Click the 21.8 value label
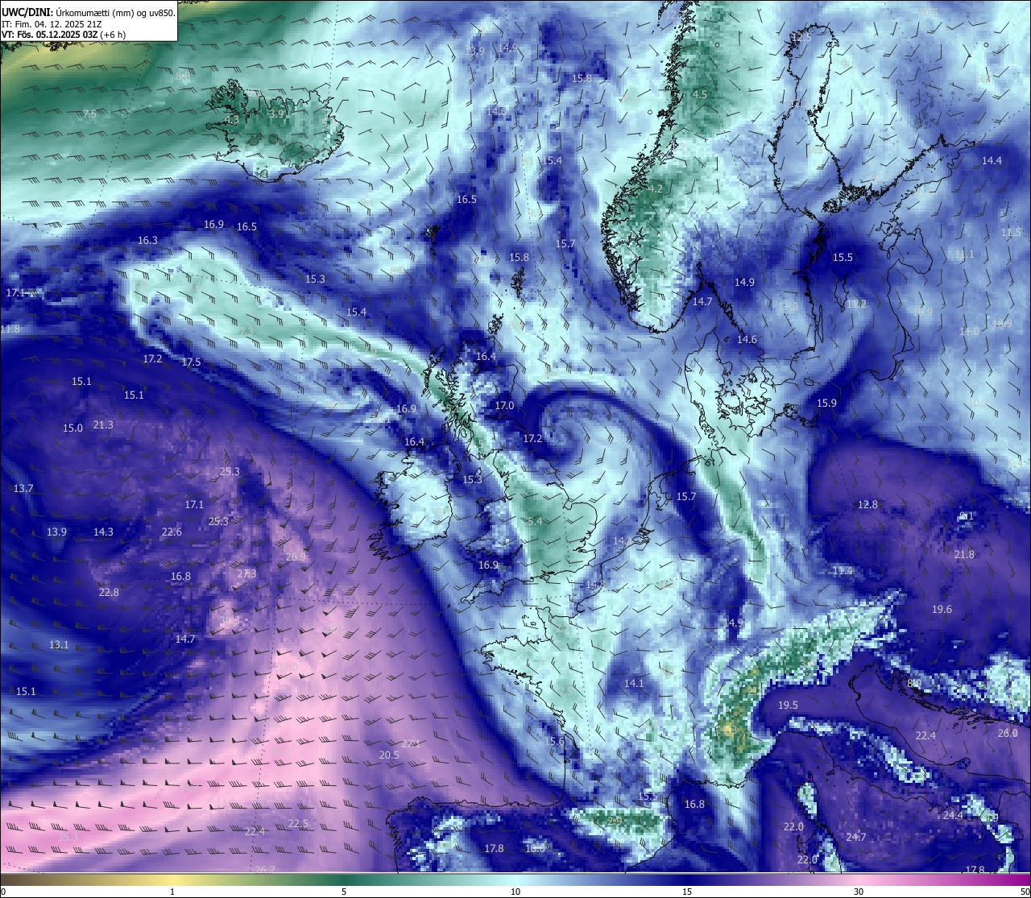Viewport: 1031px width, 898px height. 964,554
